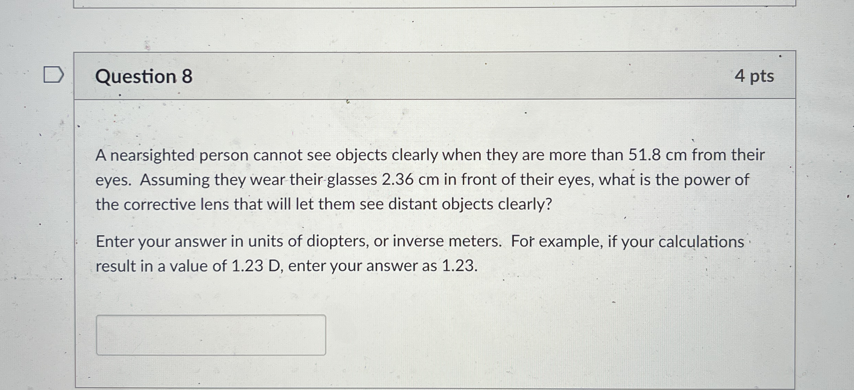The width and height of the screenshot is (854, 390).
Task: Click the question prompt about the nearsighted person
Action: point(397,179)
